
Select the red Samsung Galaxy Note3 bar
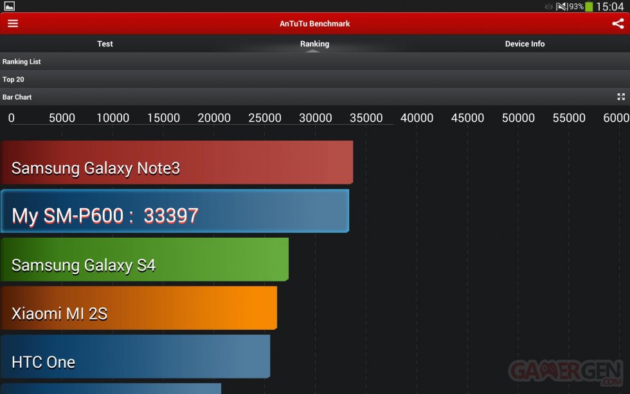177,163
